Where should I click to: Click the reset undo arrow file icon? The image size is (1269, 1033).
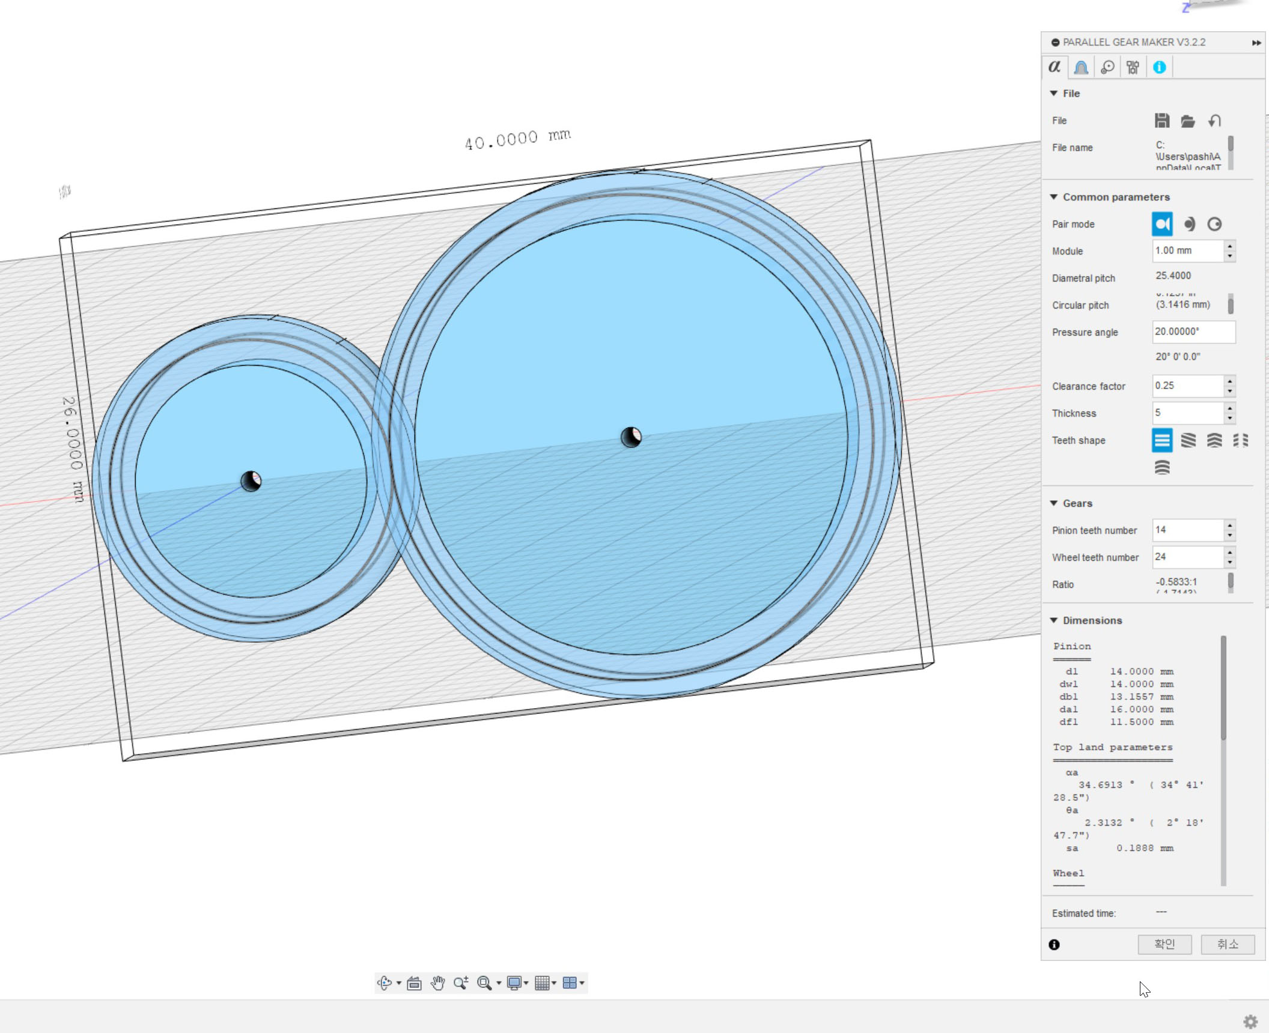(x=1214, y=121)
